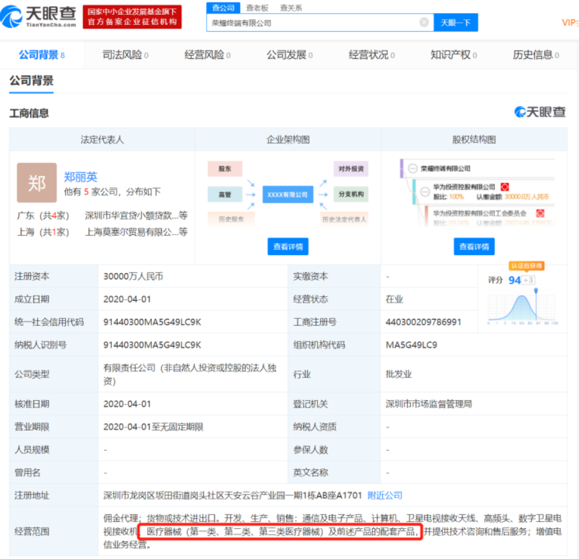Screen dimensions: 579x559
Task: Click 上海莫塞尔贸易有限公 company link
Action: click(x=136, y=232)
